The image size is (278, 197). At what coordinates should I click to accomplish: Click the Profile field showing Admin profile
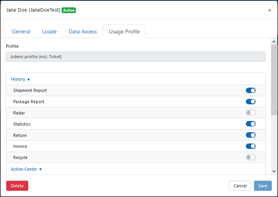[x=136, y=57]
